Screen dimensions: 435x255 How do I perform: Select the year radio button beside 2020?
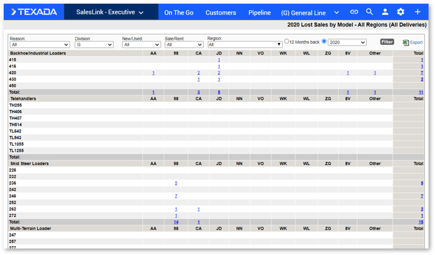pos(324,42)
